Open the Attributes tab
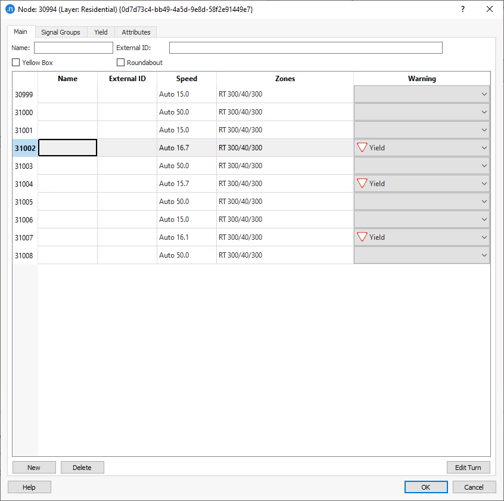The width and height of the screenshot is (504, 501). 135,32
